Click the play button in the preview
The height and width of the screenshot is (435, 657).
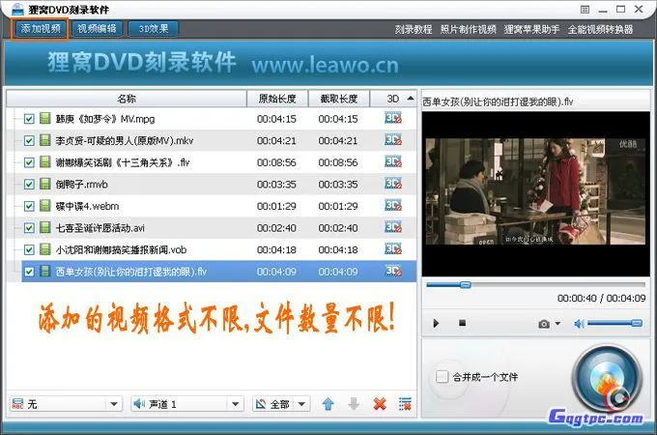(x=436, y=323)
